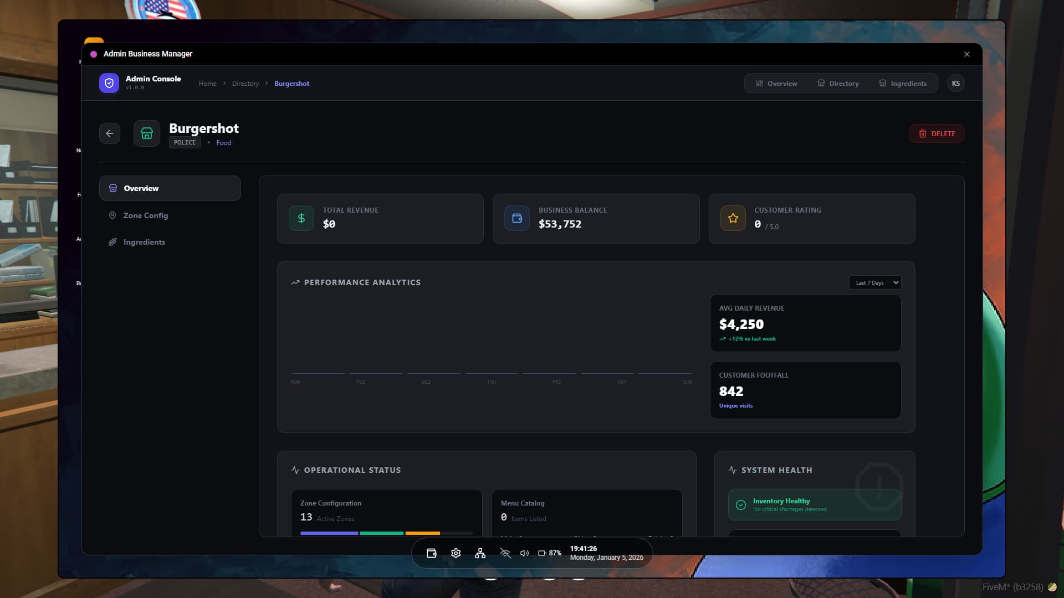Open the Last 7 Days dropdown
Screen dimensions: 1064x598
[x=875, y=282]
